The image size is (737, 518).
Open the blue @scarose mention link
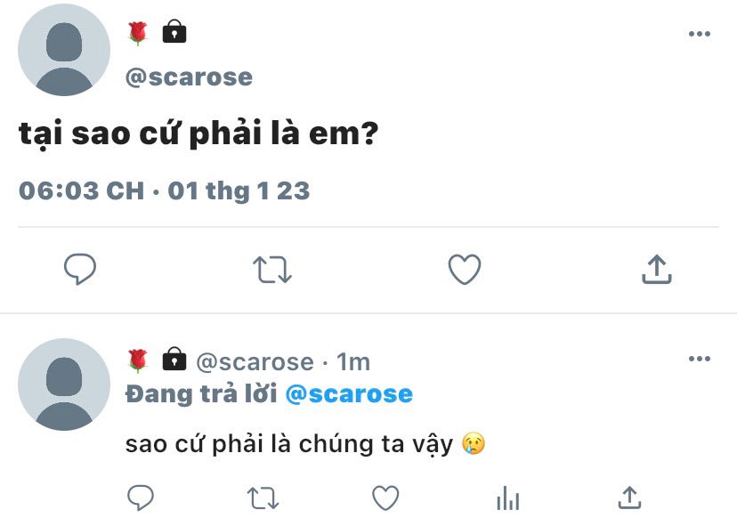[x=349, y=394]
